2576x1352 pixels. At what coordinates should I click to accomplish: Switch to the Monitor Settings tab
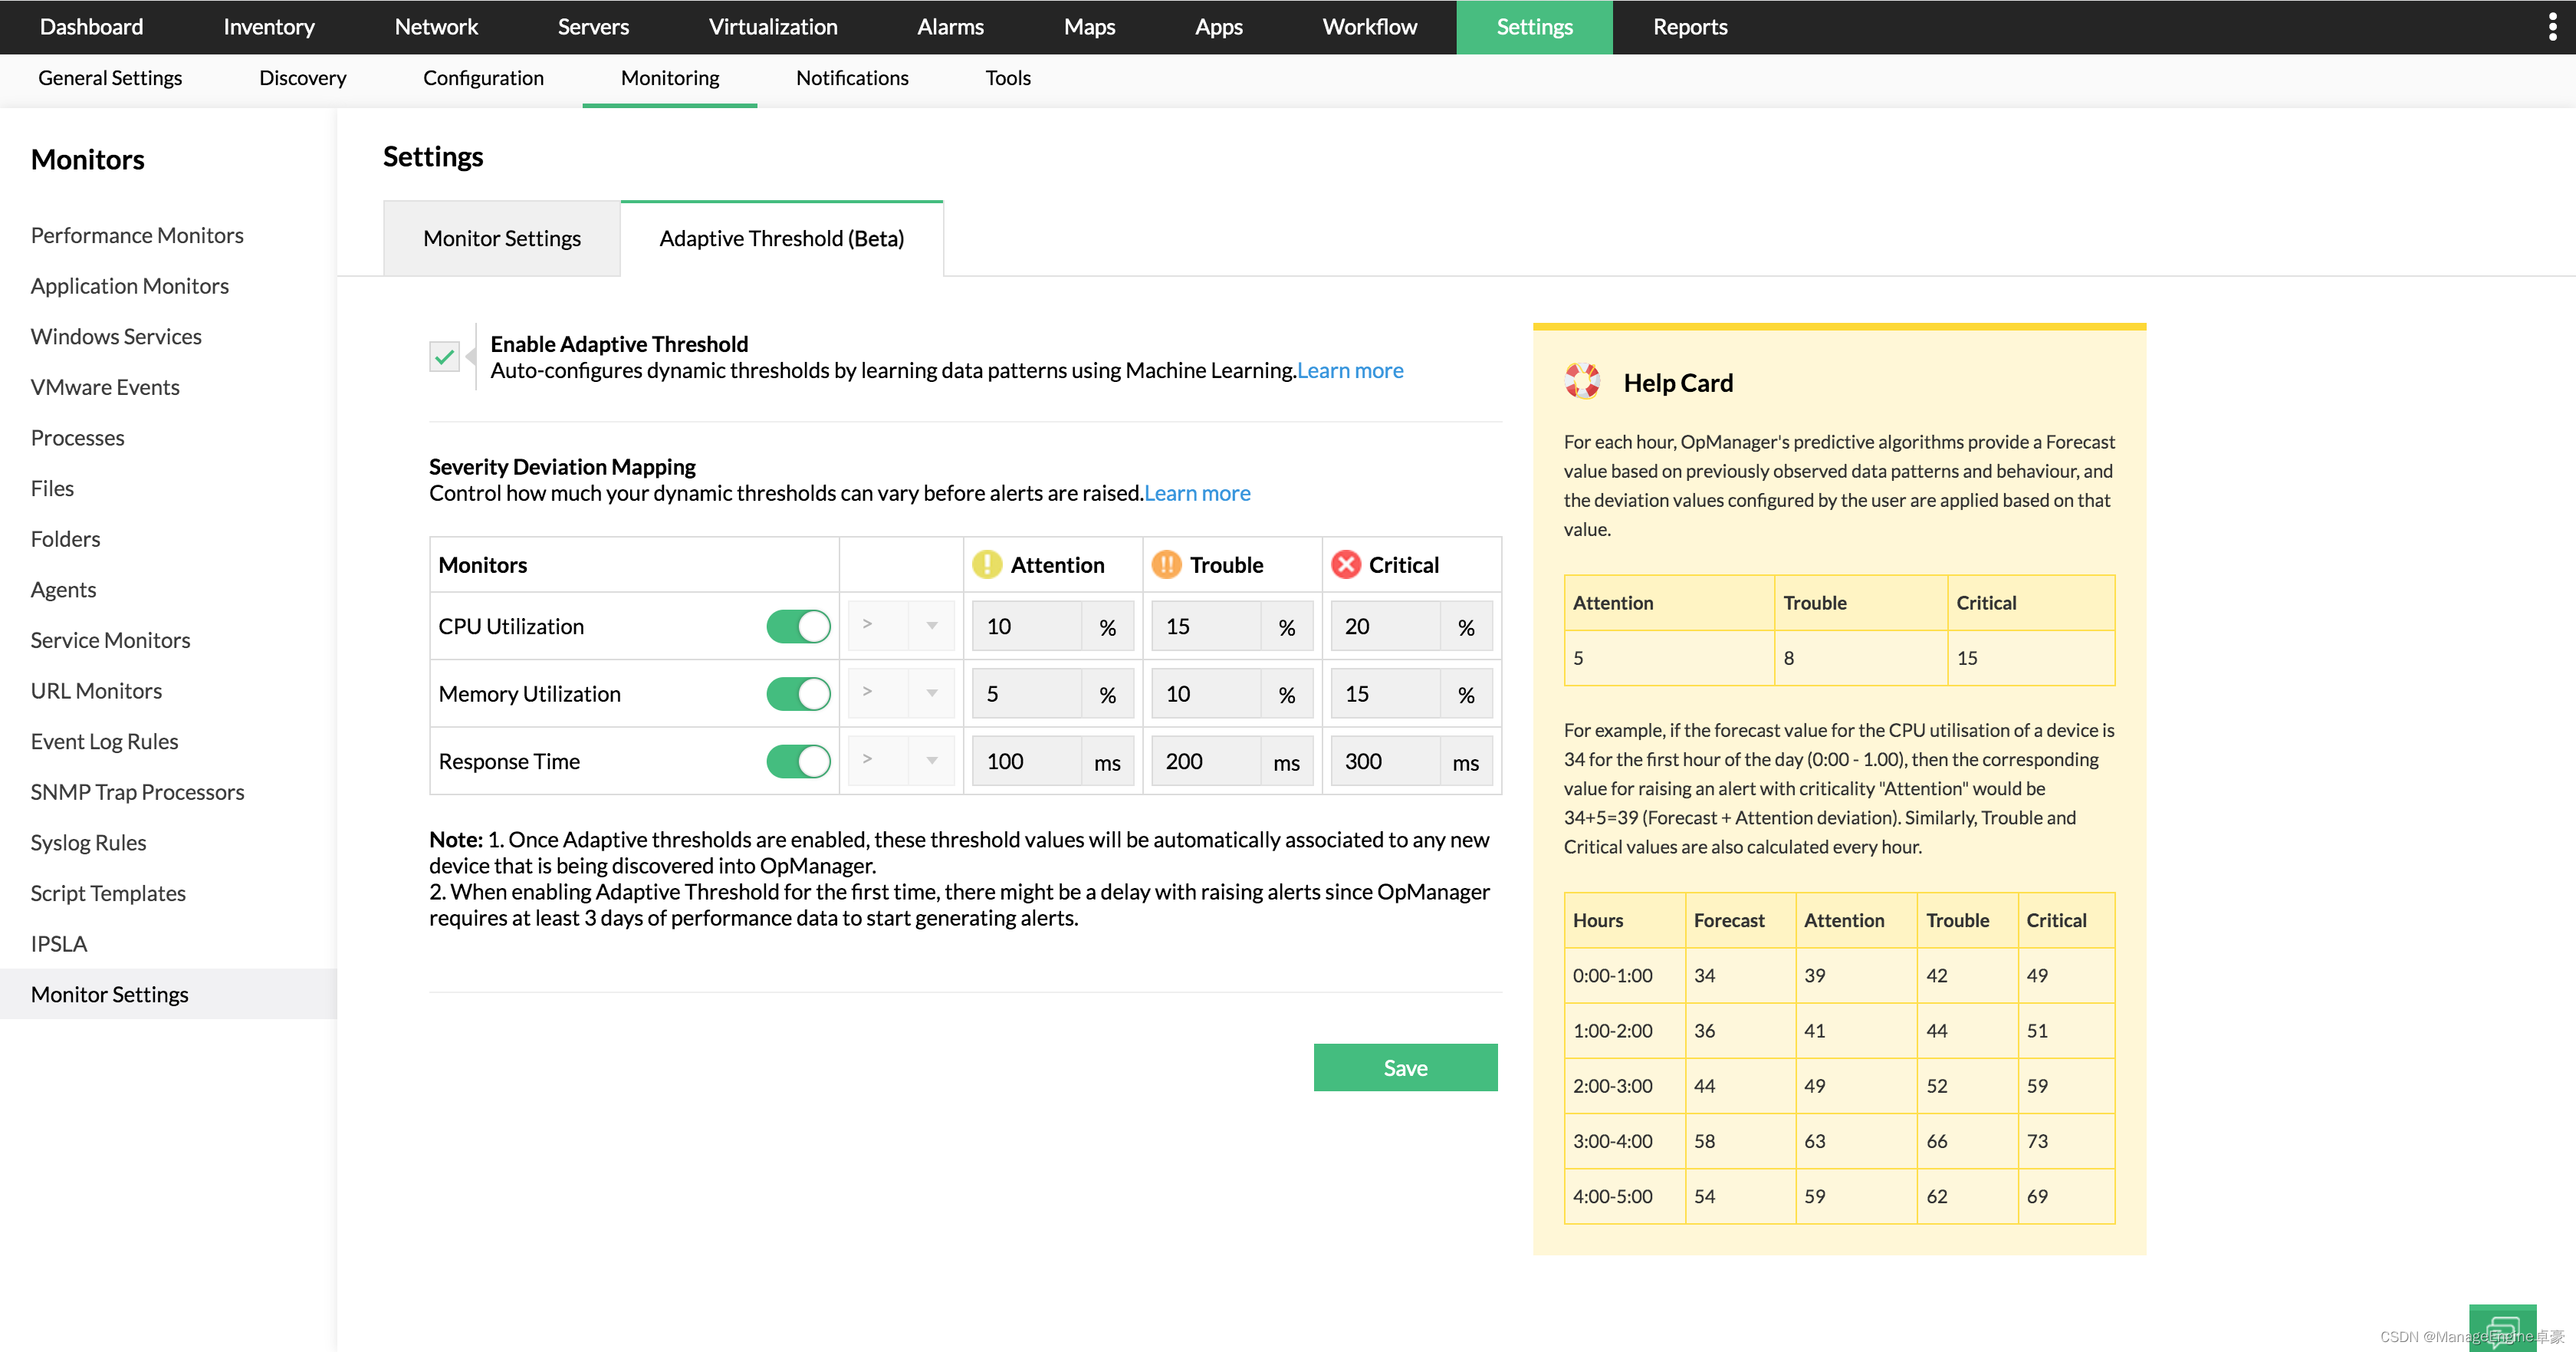coord(501,237)
